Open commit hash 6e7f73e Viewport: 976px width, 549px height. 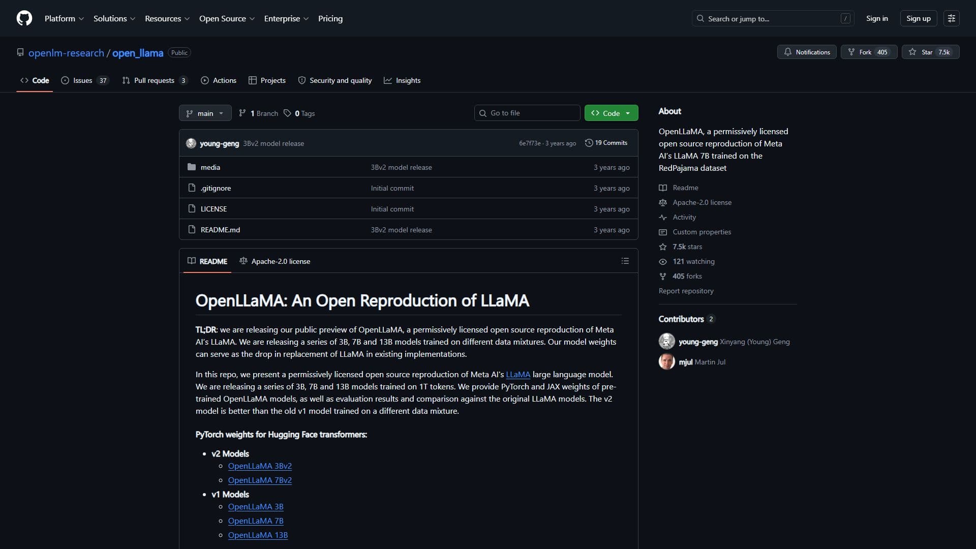point(530,143)
